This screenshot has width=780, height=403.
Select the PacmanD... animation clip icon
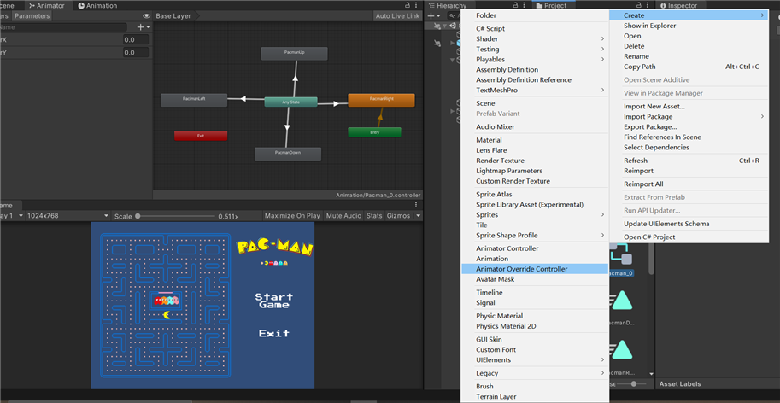(621, 301)
